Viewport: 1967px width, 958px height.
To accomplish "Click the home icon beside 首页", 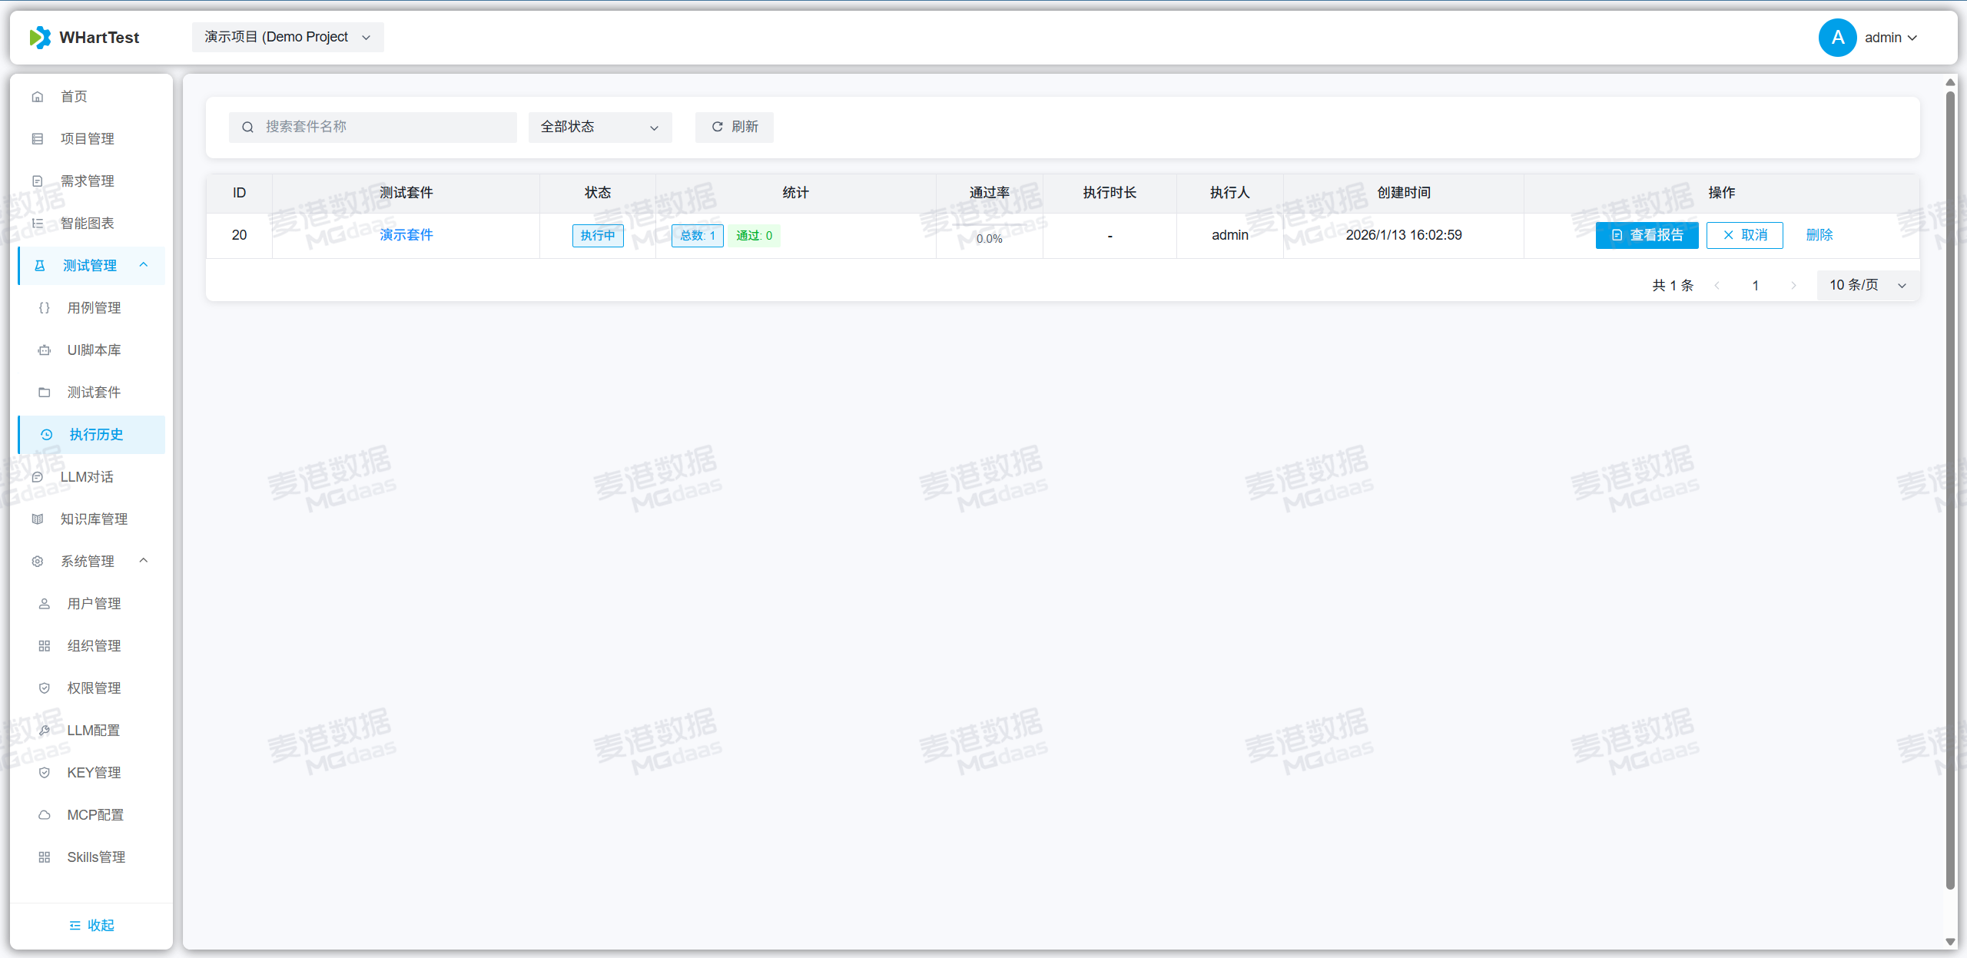I will [x=37, y=97].
